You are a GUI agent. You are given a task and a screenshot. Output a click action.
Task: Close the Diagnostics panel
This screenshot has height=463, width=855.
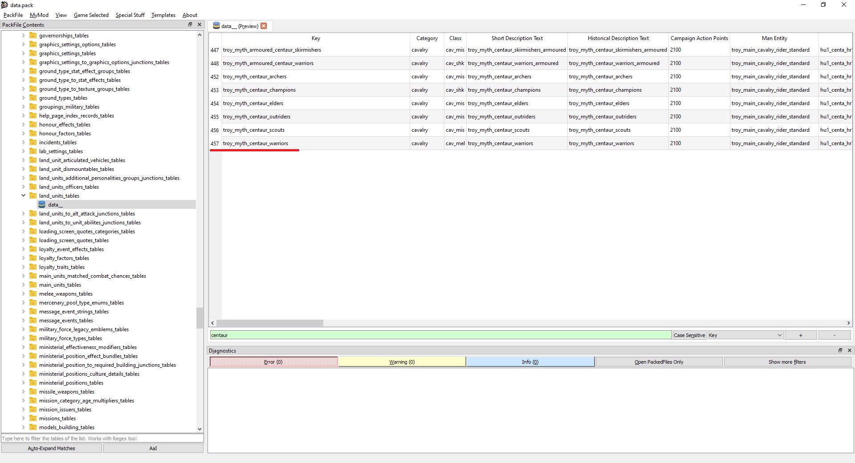click(x=849, y=350)
